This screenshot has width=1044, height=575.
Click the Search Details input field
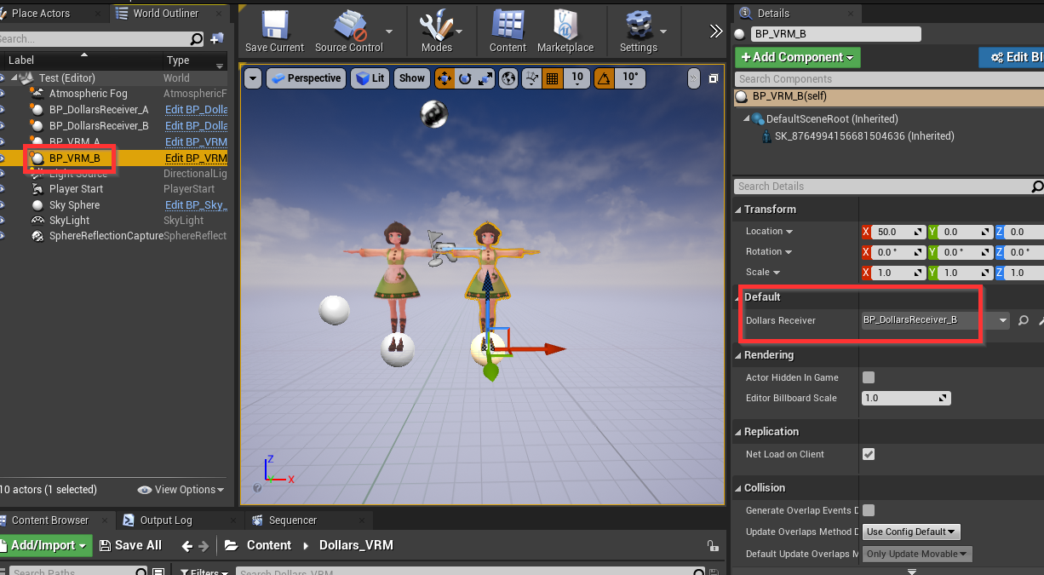[x=881, y=187]
